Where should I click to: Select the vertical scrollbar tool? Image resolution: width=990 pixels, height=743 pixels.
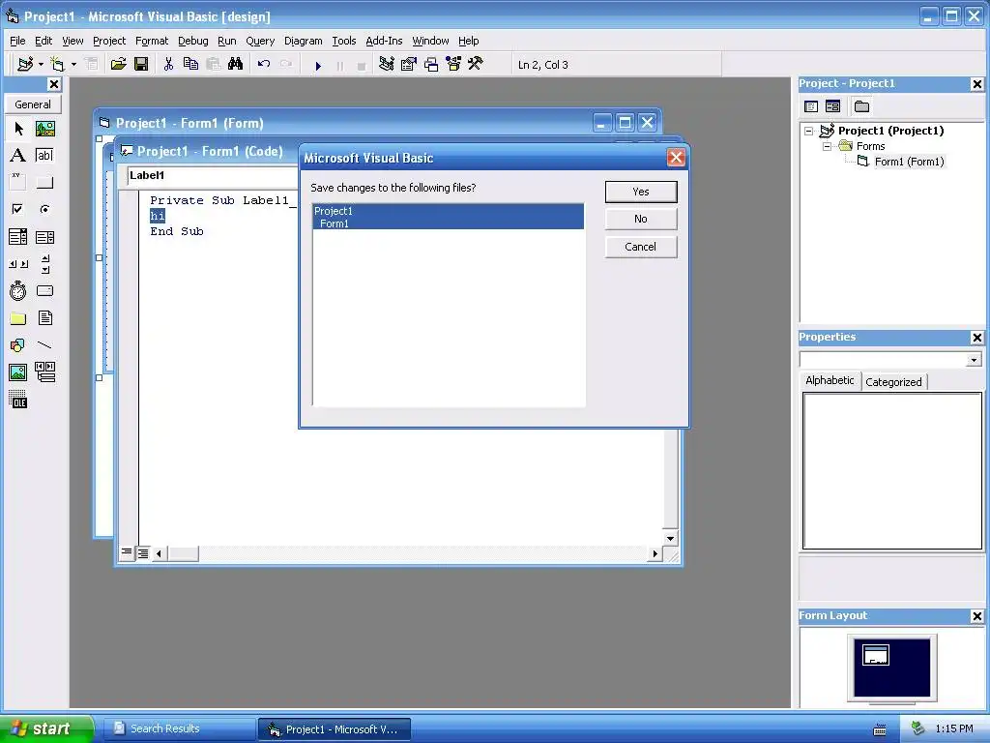[x=44, y=264]
